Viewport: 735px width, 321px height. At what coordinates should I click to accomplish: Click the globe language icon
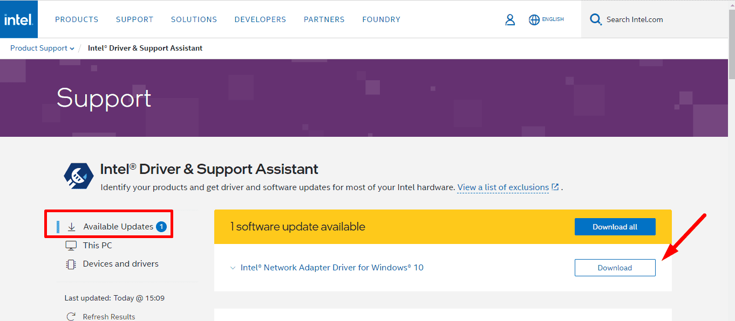pos(534,20)
